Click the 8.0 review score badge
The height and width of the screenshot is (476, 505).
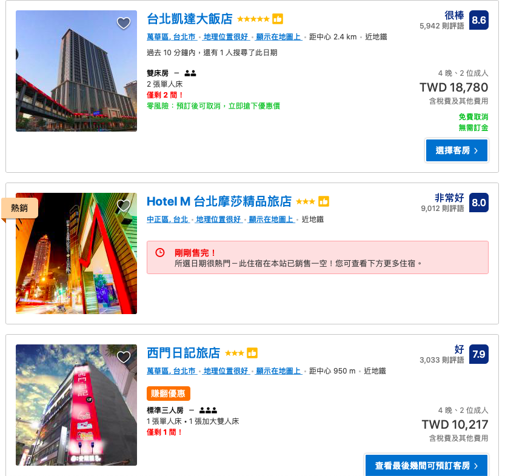[x=478, y=203]
